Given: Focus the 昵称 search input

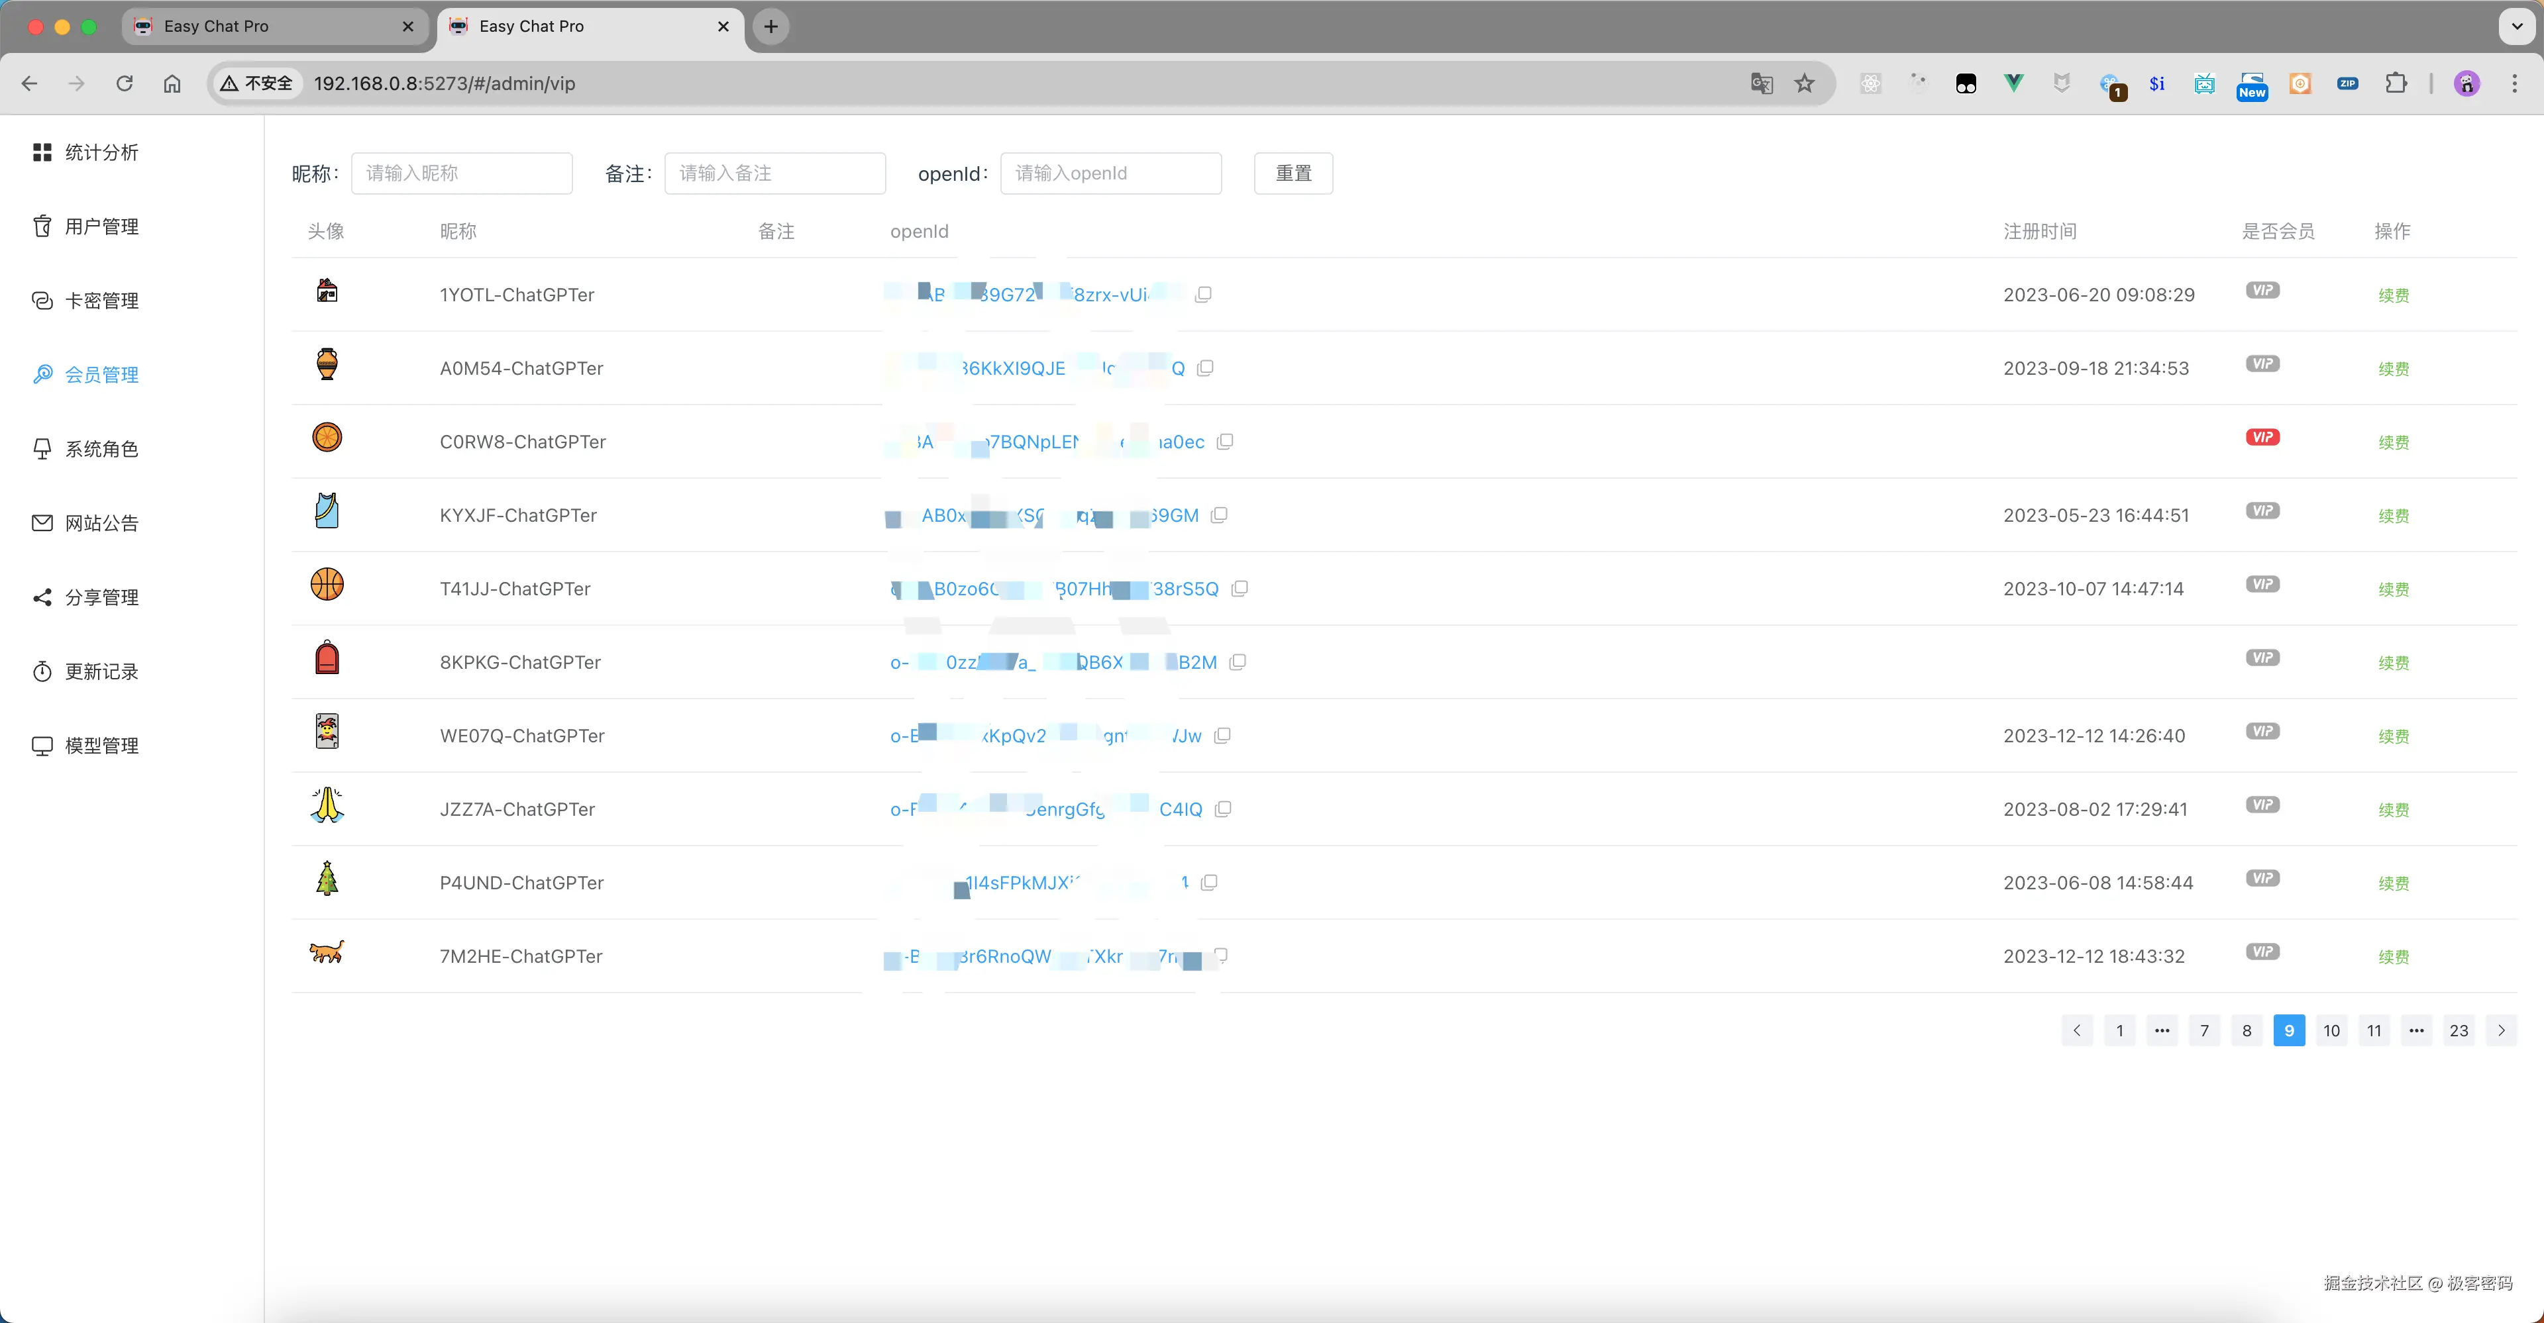Looking at the screenshot, I should [x=461, y=173].
